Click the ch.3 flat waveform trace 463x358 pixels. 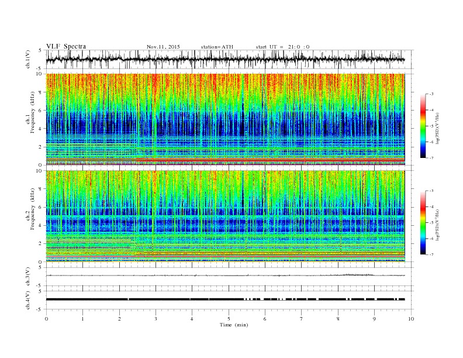tap(225, 276)
